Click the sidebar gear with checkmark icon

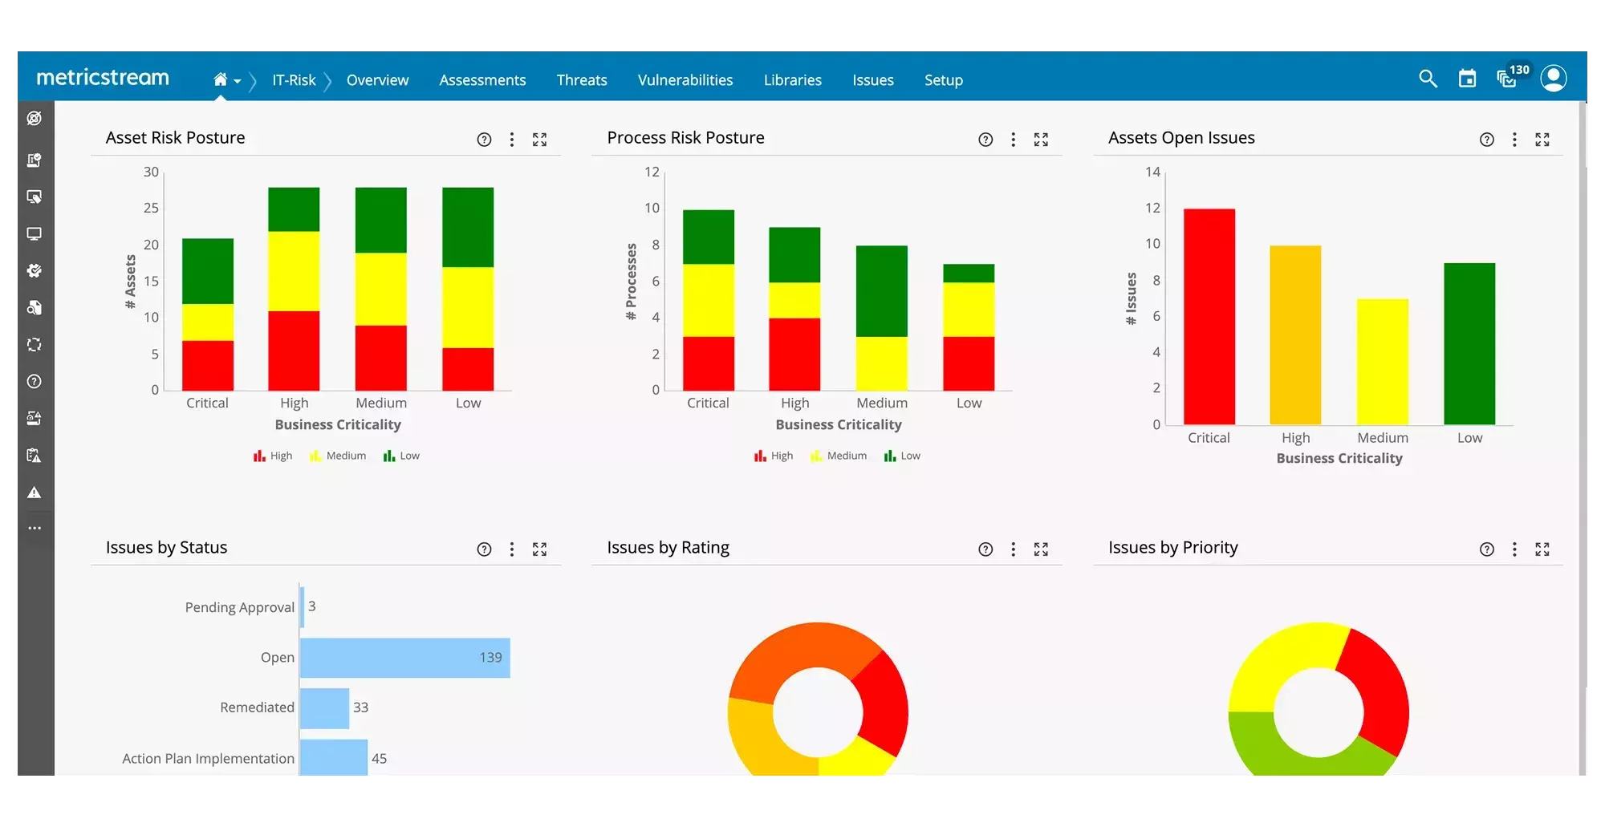[x=34, y=271]
